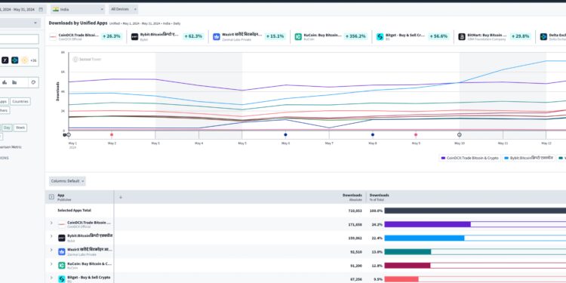Choose the pie chart type icon

[33, 82]
